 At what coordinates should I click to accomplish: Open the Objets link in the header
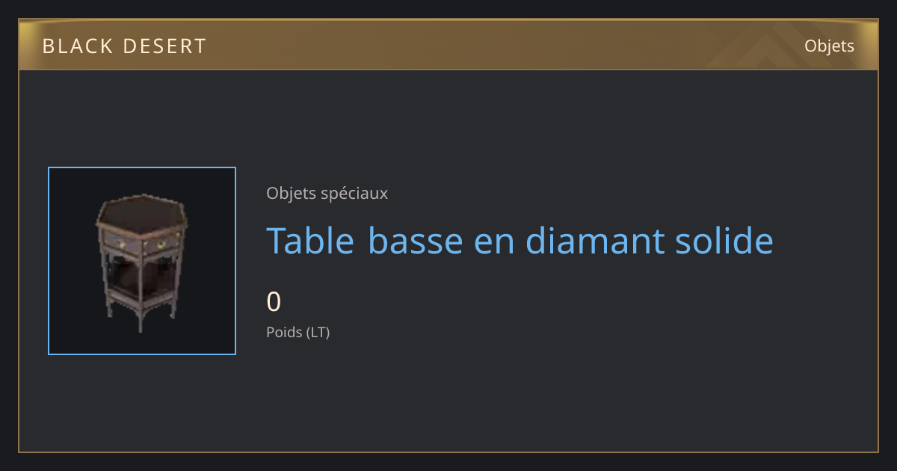click(829, 46)
